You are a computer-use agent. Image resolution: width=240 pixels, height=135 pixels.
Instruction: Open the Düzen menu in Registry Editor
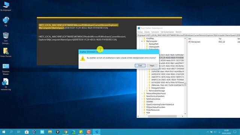click(x=147, y=32)
